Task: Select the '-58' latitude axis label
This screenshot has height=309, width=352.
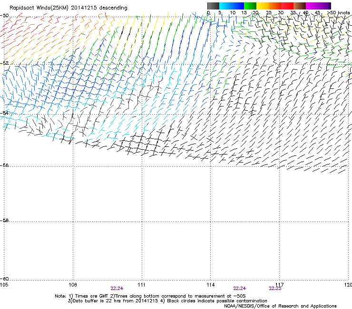Action: pos(4,221)
